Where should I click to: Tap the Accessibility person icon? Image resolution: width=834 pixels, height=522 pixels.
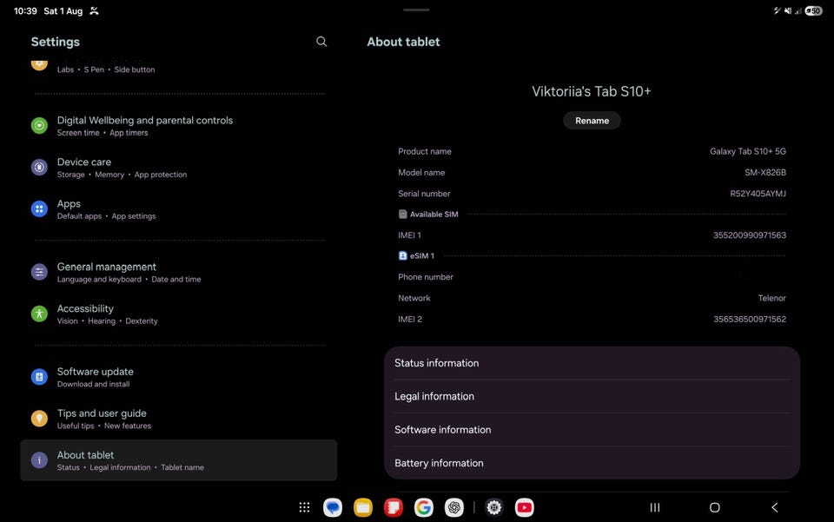pos(39,314)
